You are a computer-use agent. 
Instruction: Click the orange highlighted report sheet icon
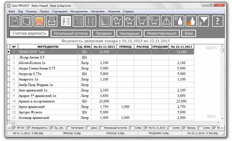[x=39, y=21]
